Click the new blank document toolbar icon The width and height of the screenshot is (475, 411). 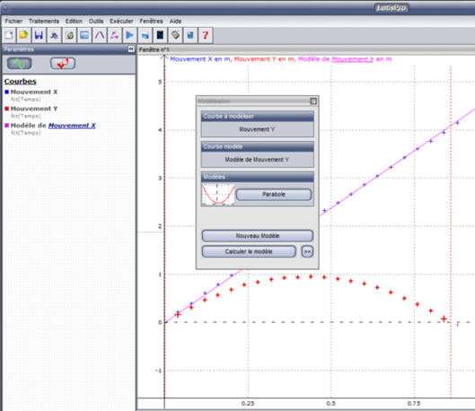pyautogui.click(x=9, y=35)
